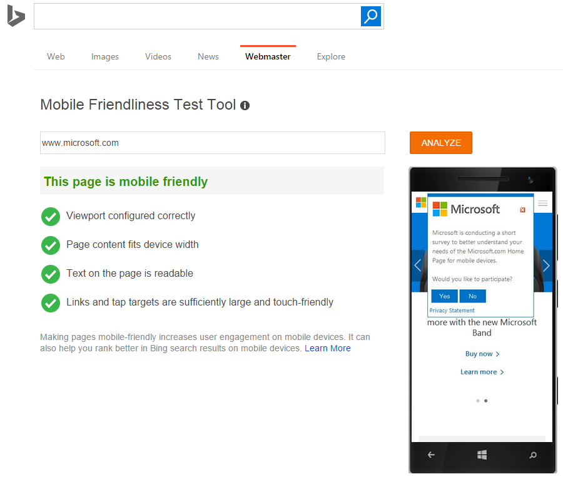Click the orange Analyze button
This screenshot has height=479, width=563.
[x=440, y=143]
